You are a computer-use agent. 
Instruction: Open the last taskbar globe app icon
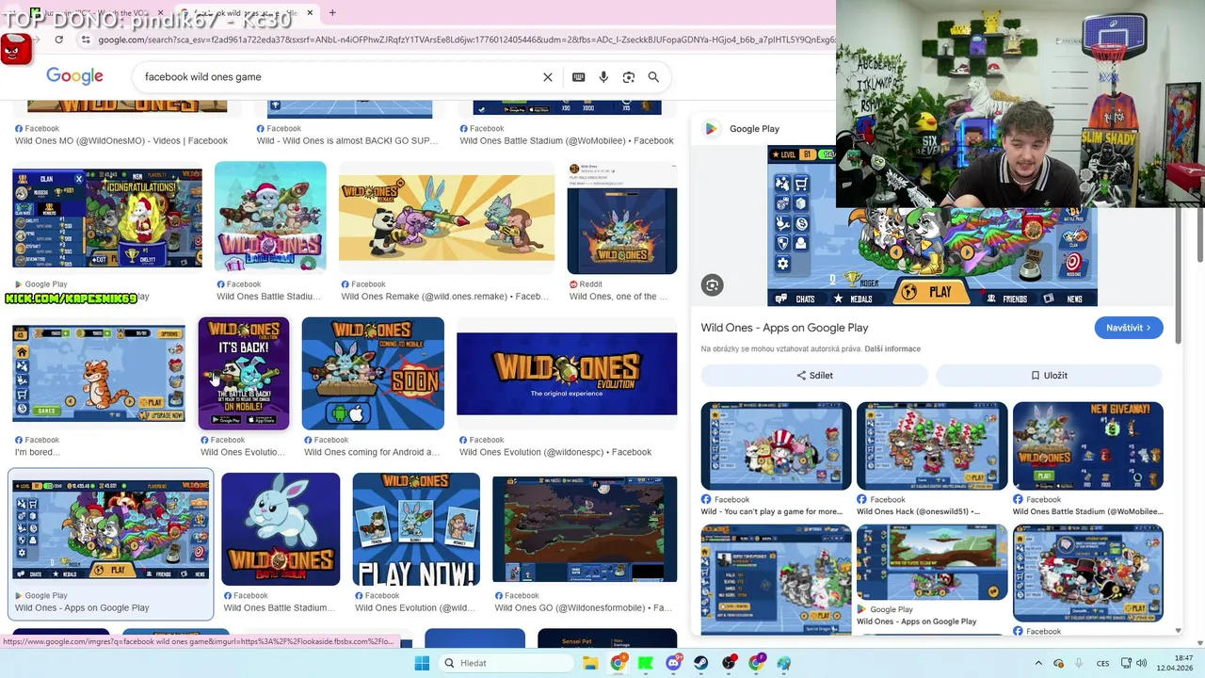coord(784,663)
